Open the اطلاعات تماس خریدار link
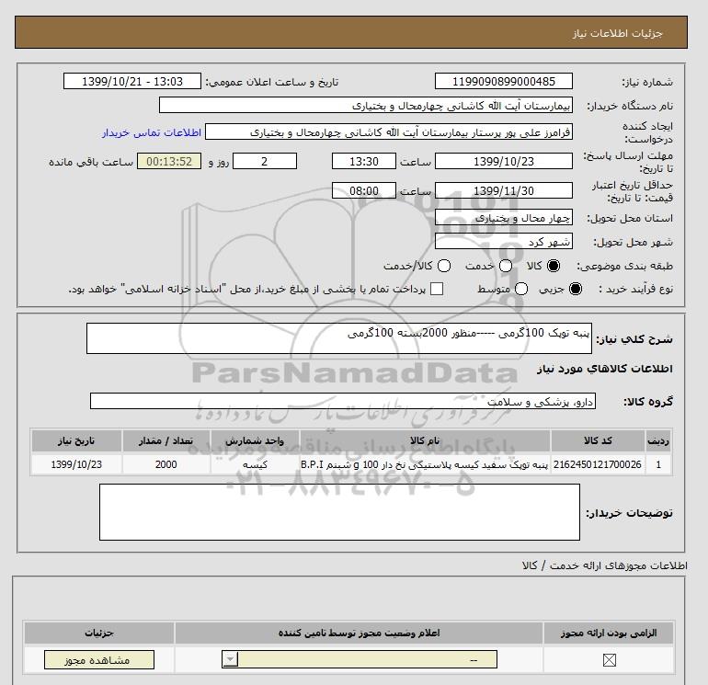Viewport: 708px width, 685px height. coord(152,132)
